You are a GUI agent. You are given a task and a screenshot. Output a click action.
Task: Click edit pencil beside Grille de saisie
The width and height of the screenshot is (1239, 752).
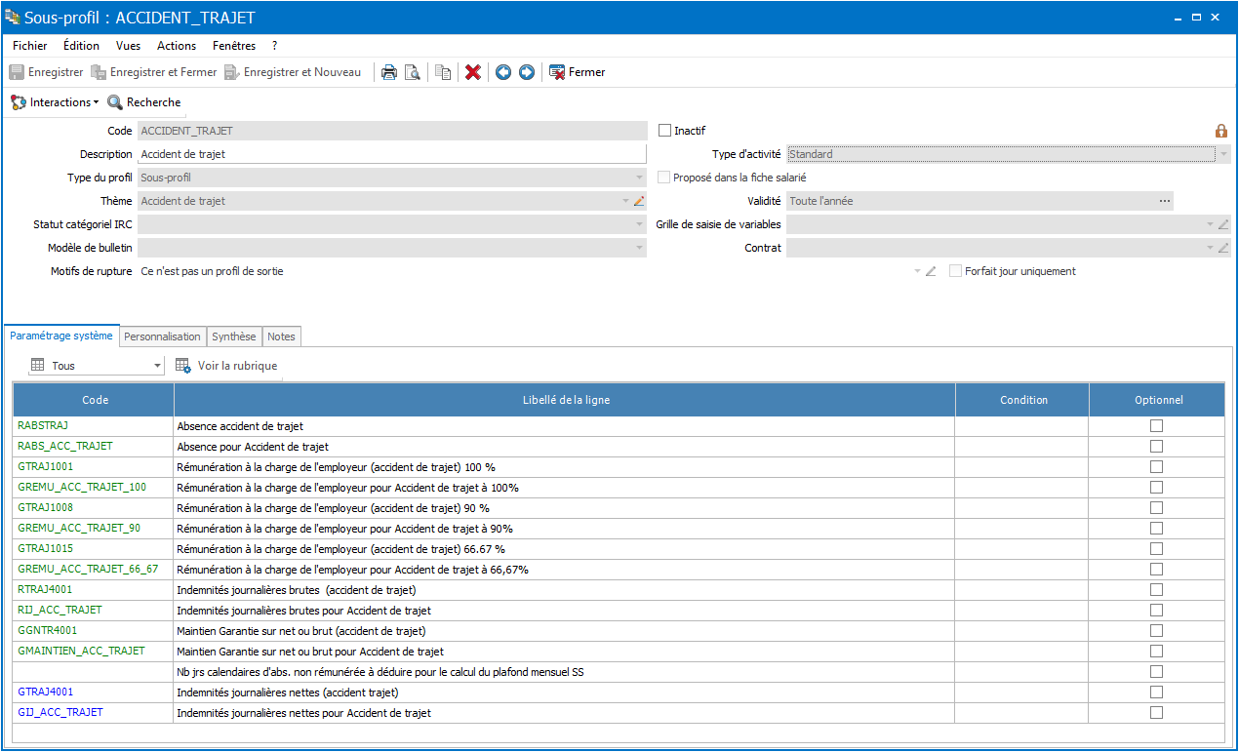(1223, 224)
